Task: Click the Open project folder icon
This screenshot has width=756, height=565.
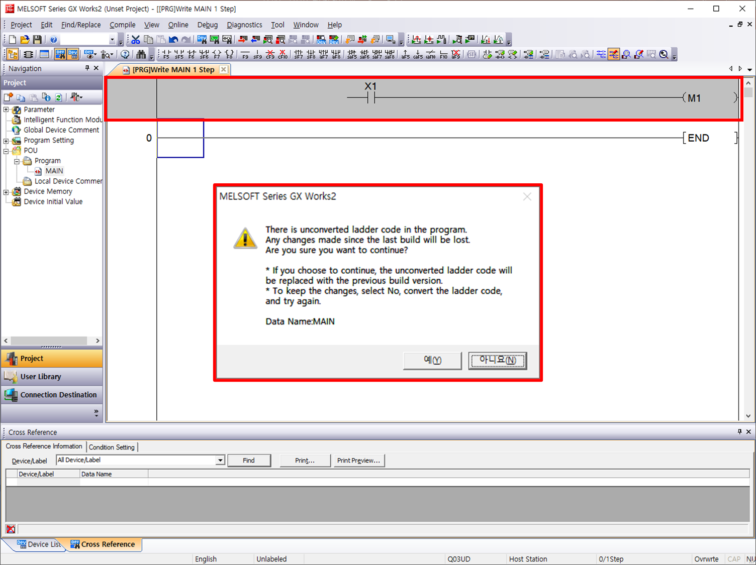Action: coord(25,40)
